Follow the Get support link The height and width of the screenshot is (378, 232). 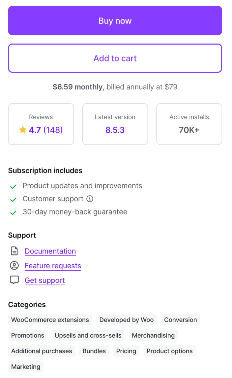click(44, 280)
